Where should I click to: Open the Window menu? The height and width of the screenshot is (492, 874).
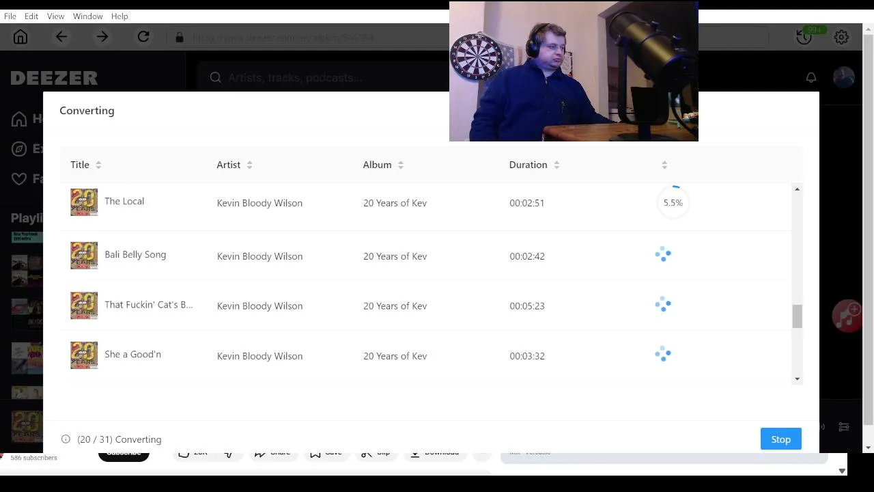(88, 16)
